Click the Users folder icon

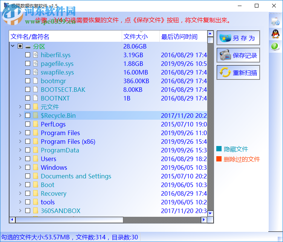[35, 158]
